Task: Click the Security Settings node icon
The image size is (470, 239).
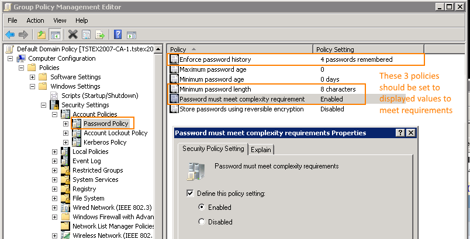Action: [x=54, y=105]
